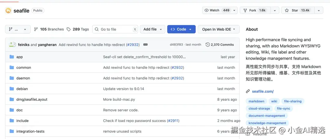Click the 9 years ago timestamp
The height and width of the screenshot is (139, 330).
pyautogui.click(x=227, y=110)
